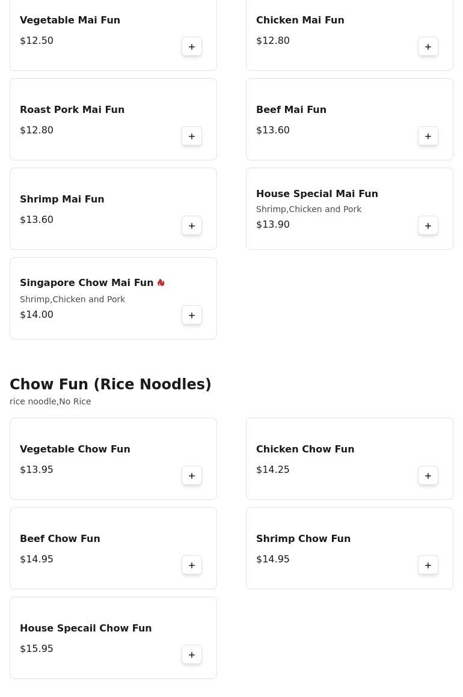The height and width of the screenshot is (697, 463).
Task: Click the Shrimp Chow Fun item name
Action: pos(303,539)
